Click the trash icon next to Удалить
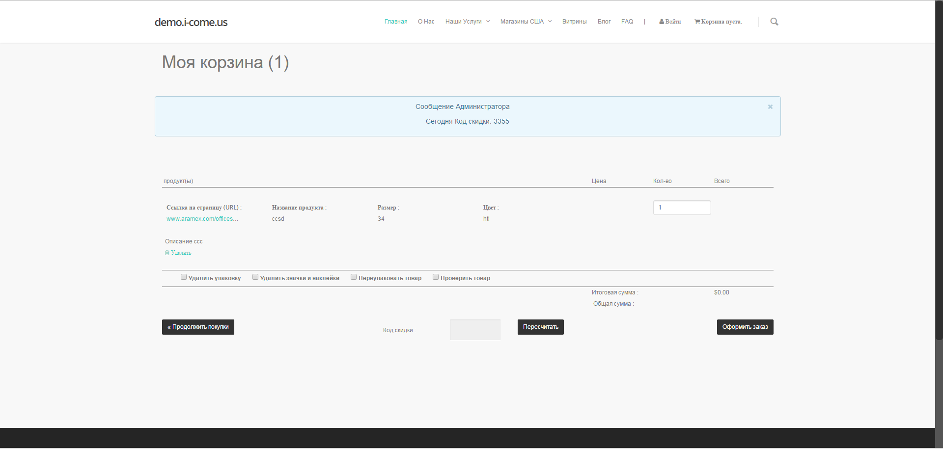This screenshot has width=943, height=449. click(x=167, y=253)
